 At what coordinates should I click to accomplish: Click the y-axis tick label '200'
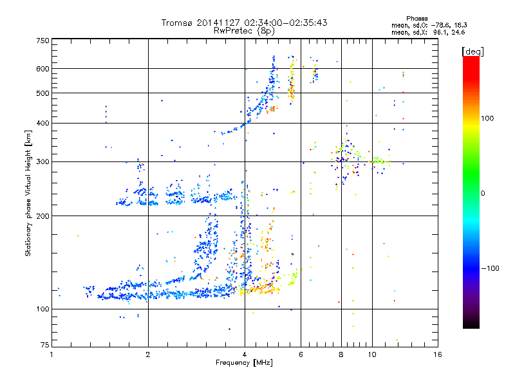click(x=43, y=216)
